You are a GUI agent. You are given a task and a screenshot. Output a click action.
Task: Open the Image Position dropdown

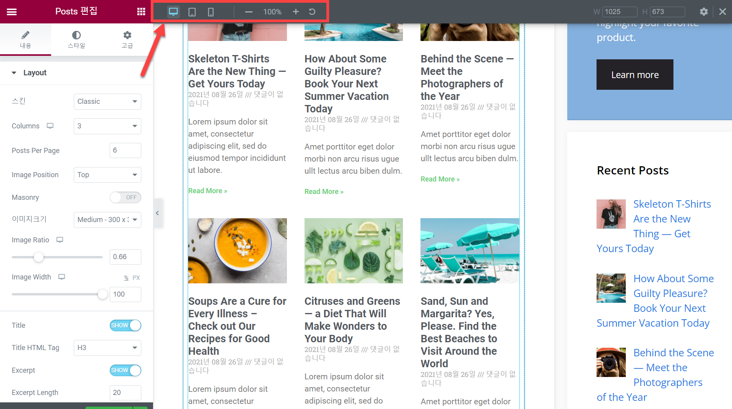pyautogui.click(x=107, y=175)
